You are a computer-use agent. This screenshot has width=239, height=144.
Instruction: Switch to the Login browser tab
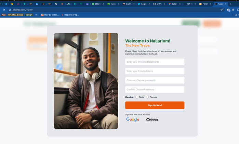(x=144, y=4)
